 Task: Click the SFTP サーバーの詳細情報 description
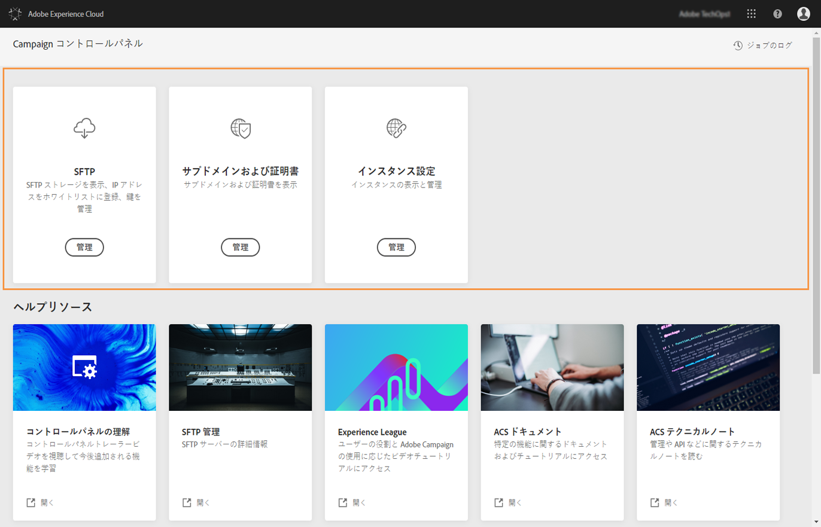[x=224, y=444]
